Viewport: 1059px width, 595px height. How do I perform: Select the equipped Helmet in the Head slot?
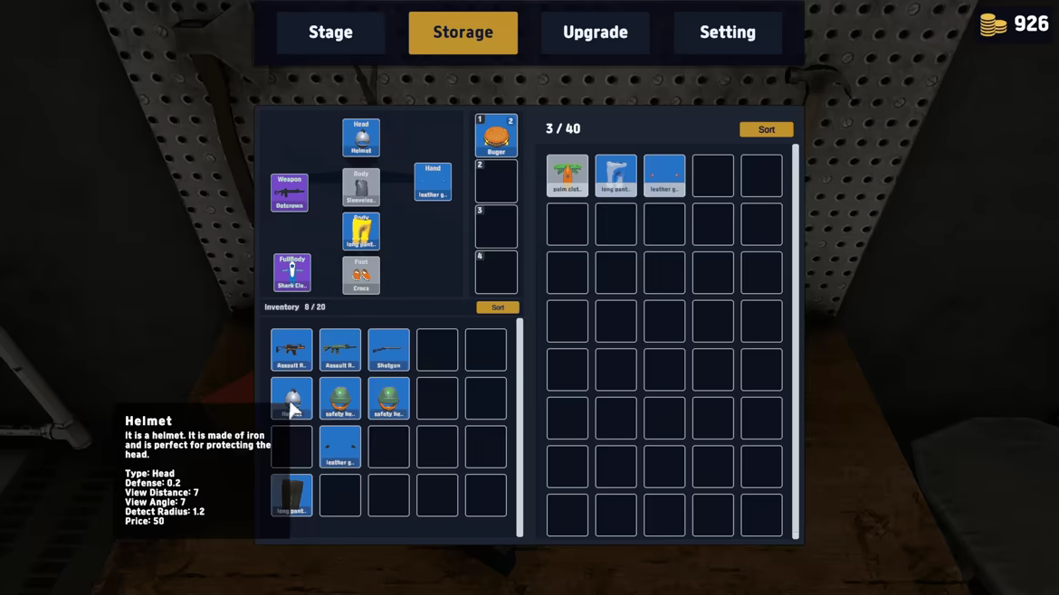(x=360, y=137)
